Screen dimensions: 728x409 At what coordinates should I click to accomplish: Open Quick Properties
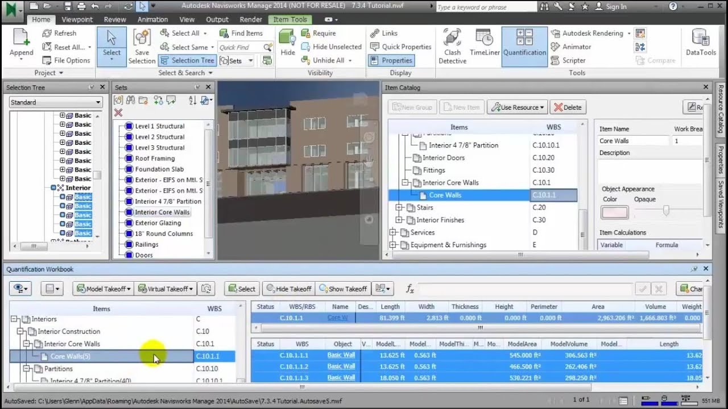click(400, 47)
